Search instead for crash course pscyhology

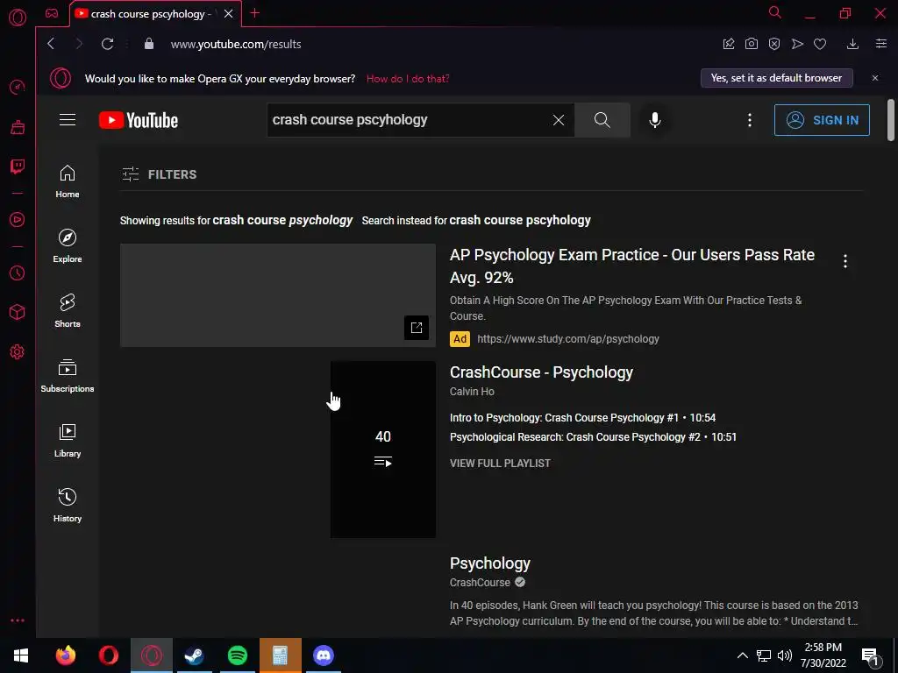tap(520, 220)
